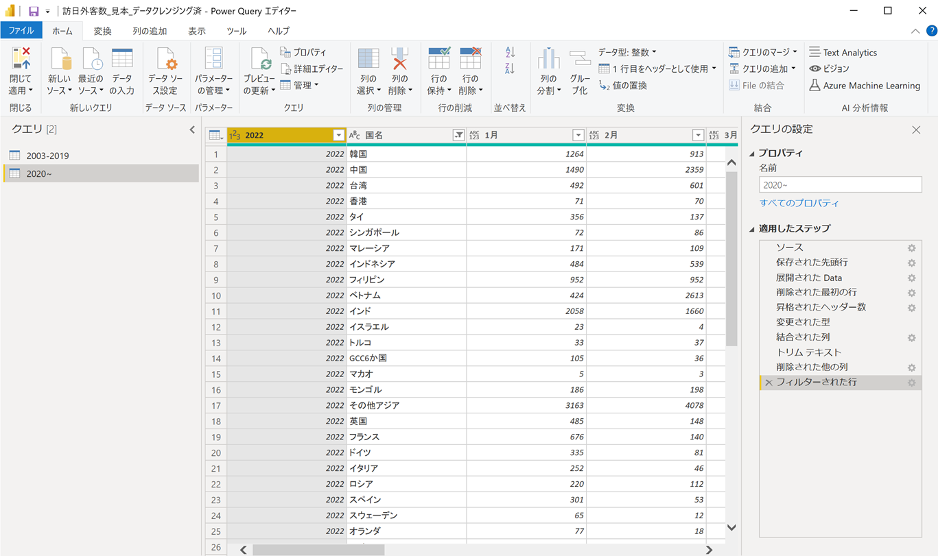Open the データ型: 整数 data type dropdown
This screenshot has width=938, height=556.
coord(627,52)
